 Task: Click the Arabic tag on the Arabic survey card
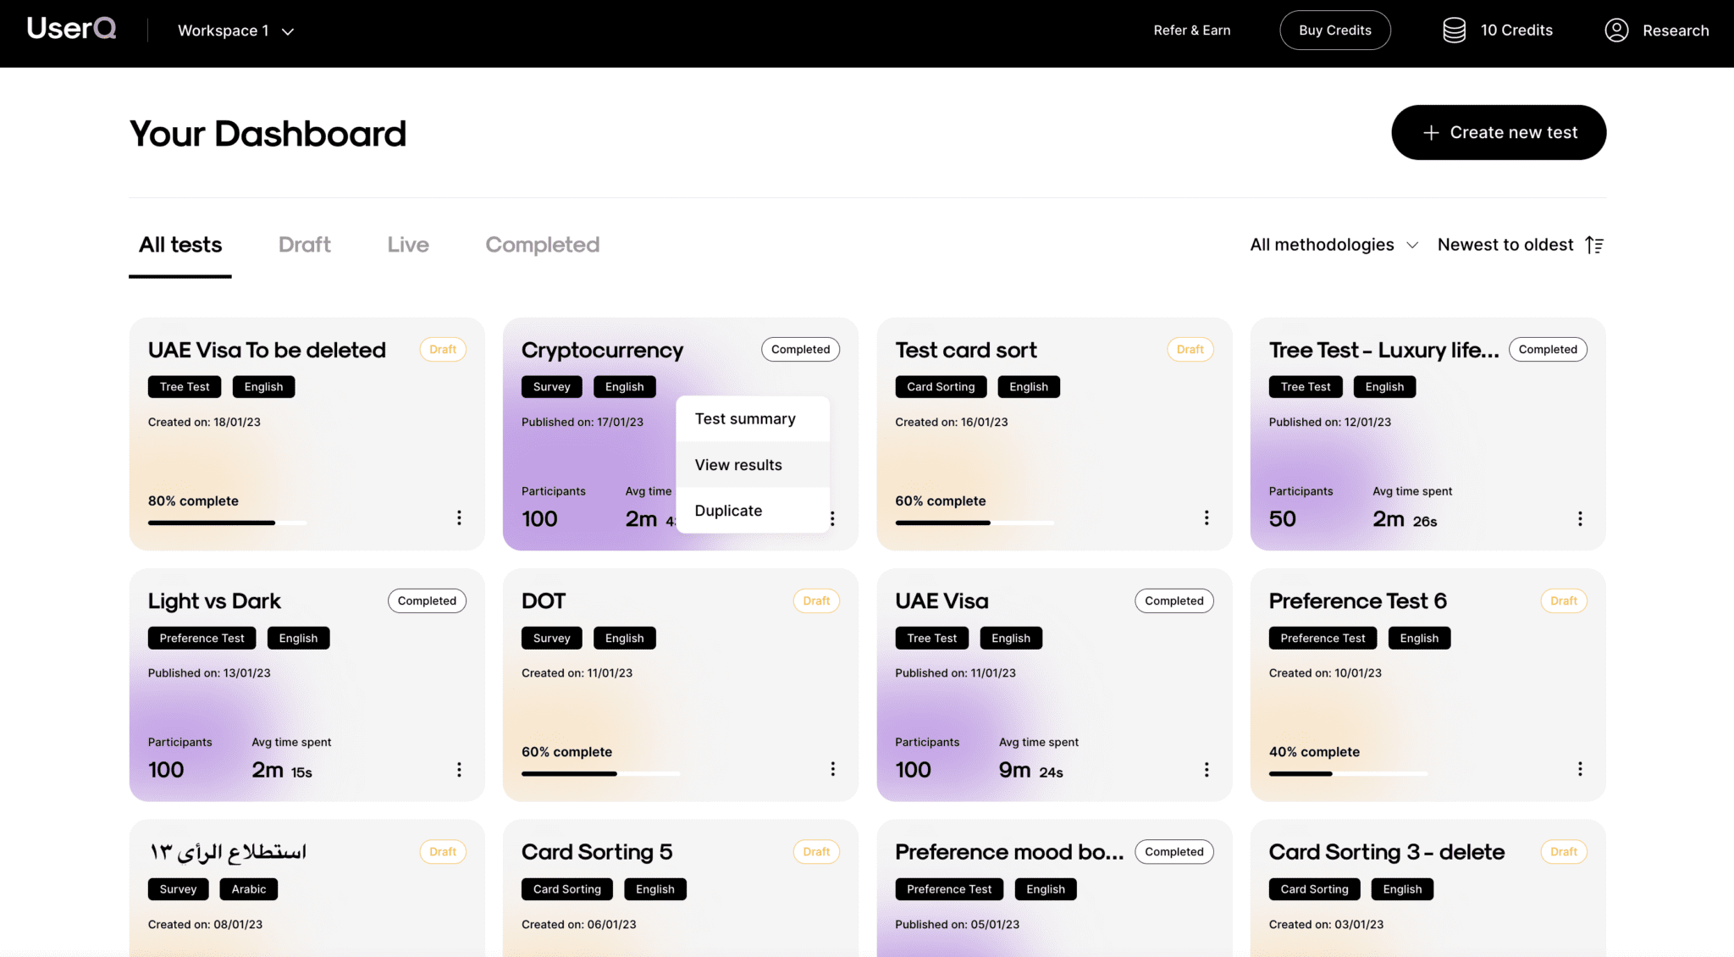click(x=249, y=889)
